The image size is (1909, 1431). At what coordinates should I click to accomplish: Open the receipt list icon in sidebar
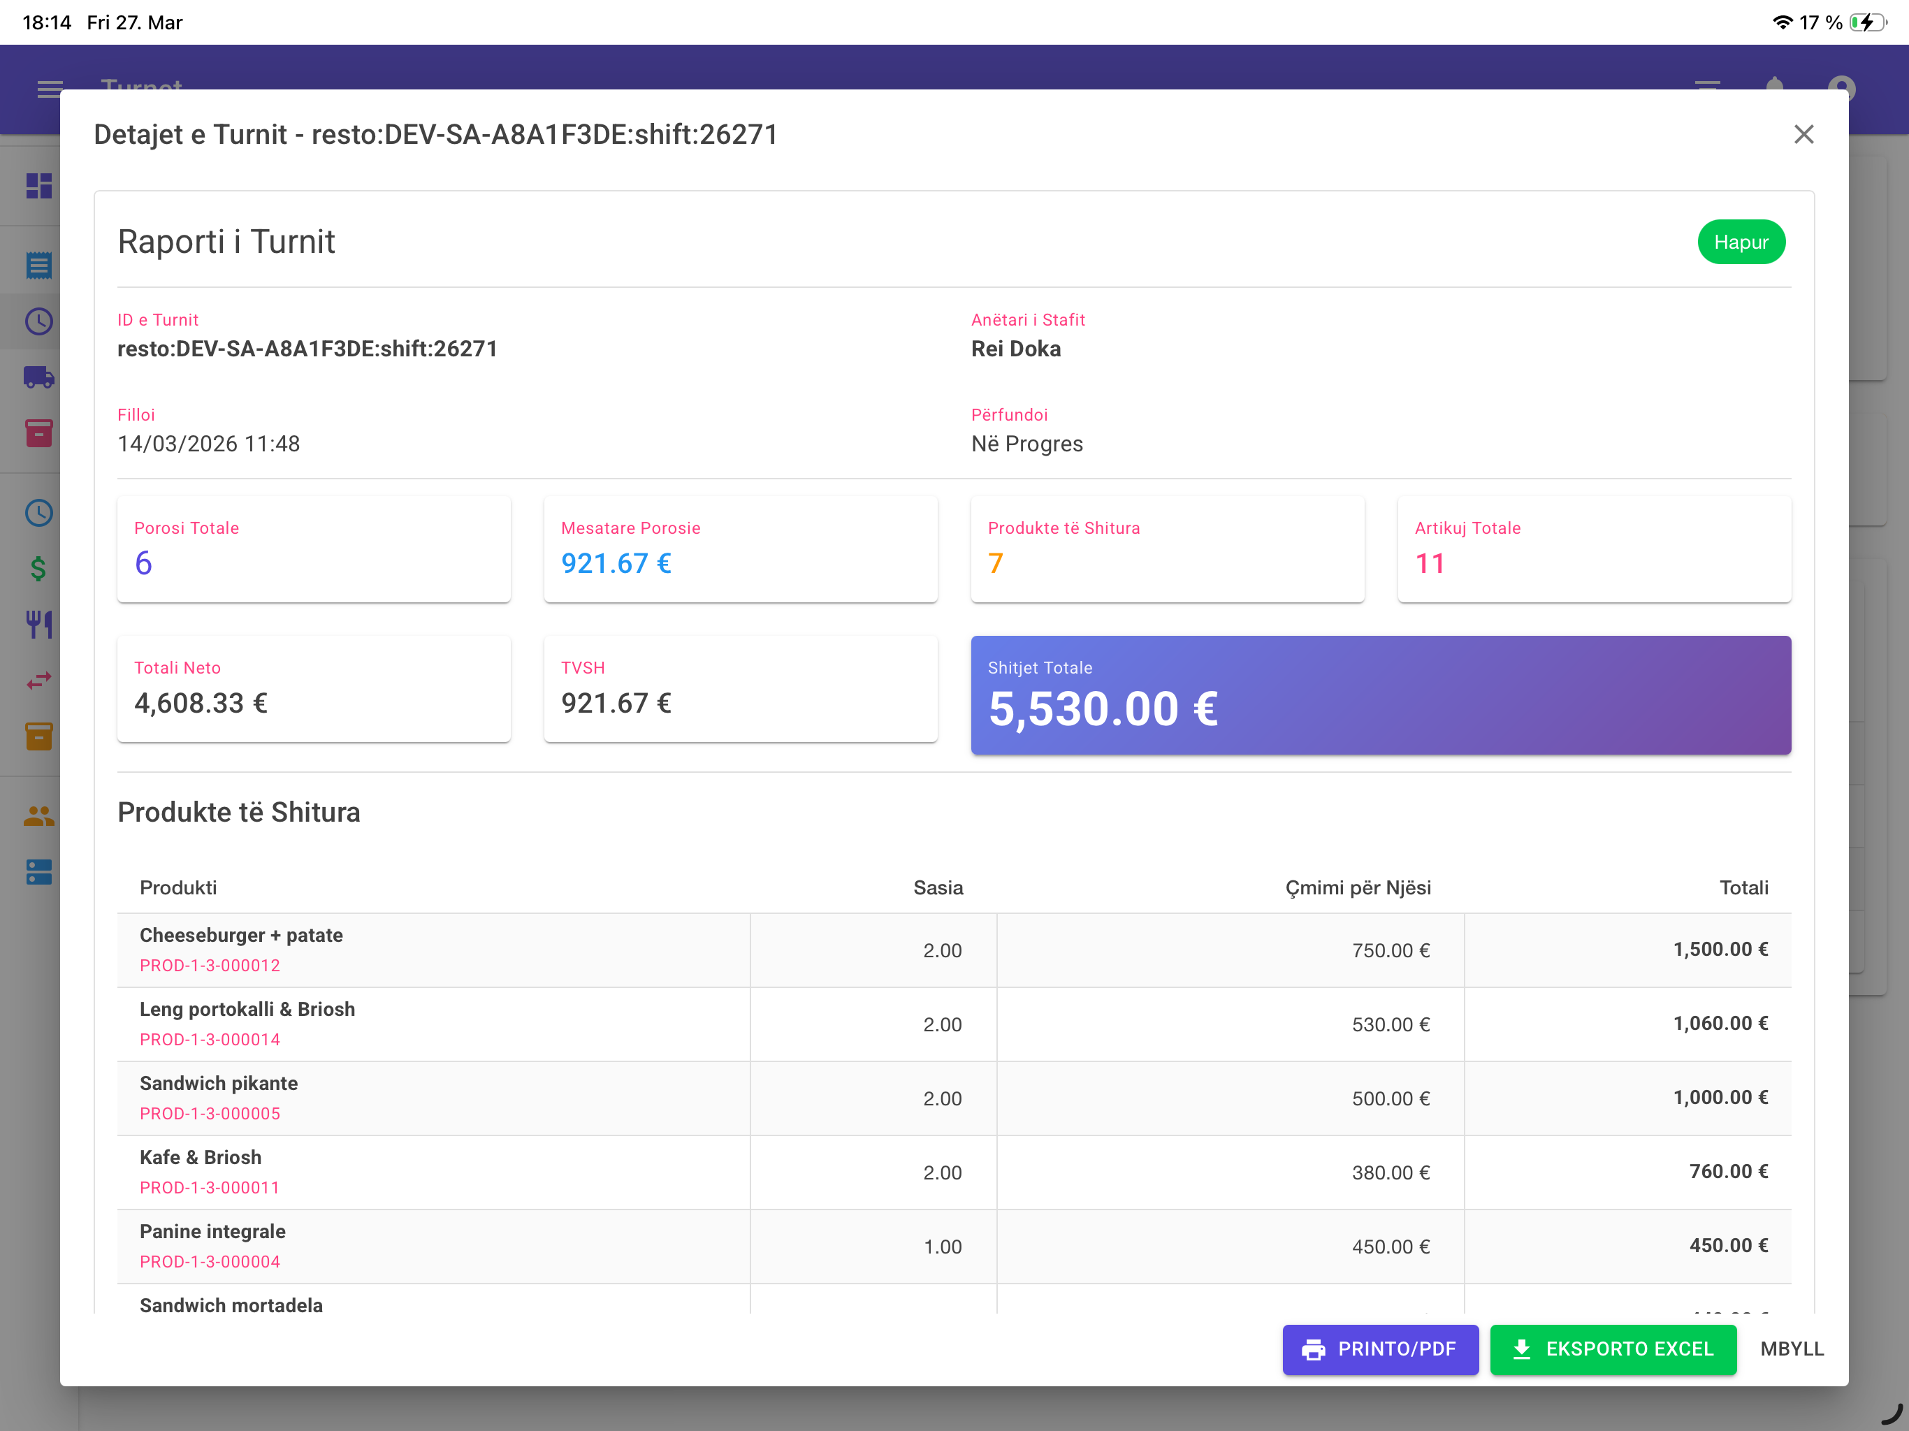39,266
